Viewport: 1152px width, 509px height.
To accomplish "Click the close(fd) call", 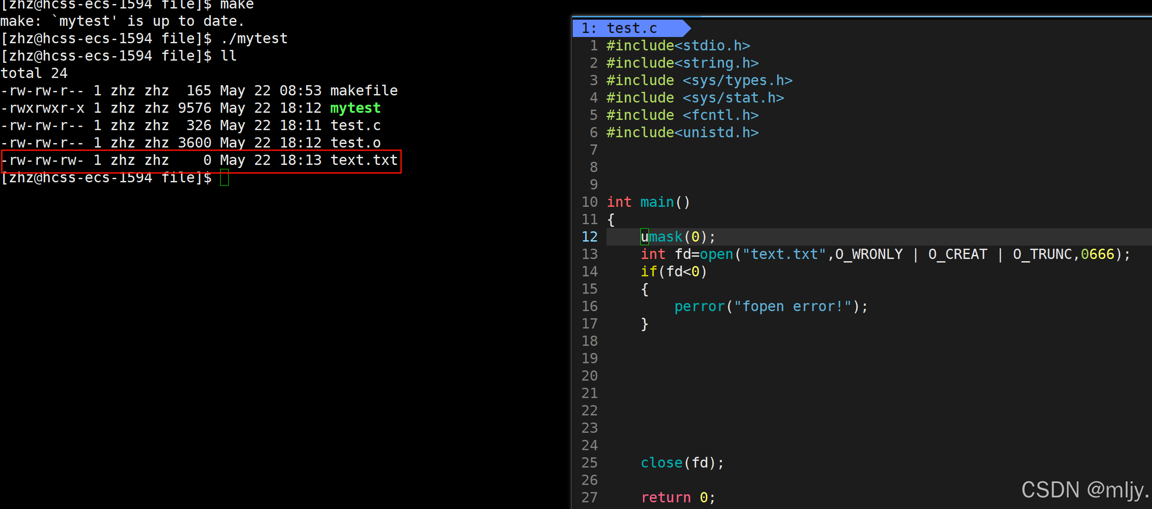I will 681,463.
